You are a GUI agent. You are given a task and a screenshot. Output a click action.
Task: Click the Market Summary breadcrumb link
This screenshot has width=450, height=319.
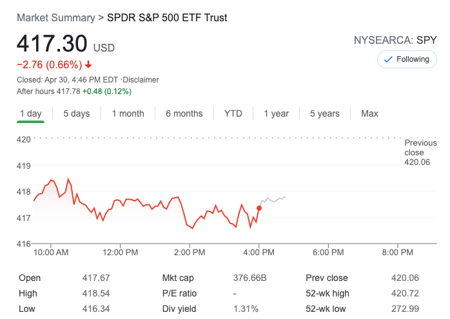click(55, 17)
